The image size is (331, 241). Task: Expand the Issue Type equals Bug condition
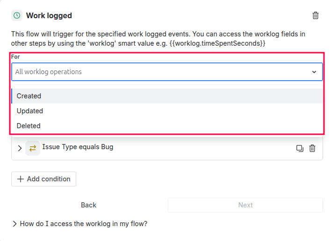click(x=20, y=148)
